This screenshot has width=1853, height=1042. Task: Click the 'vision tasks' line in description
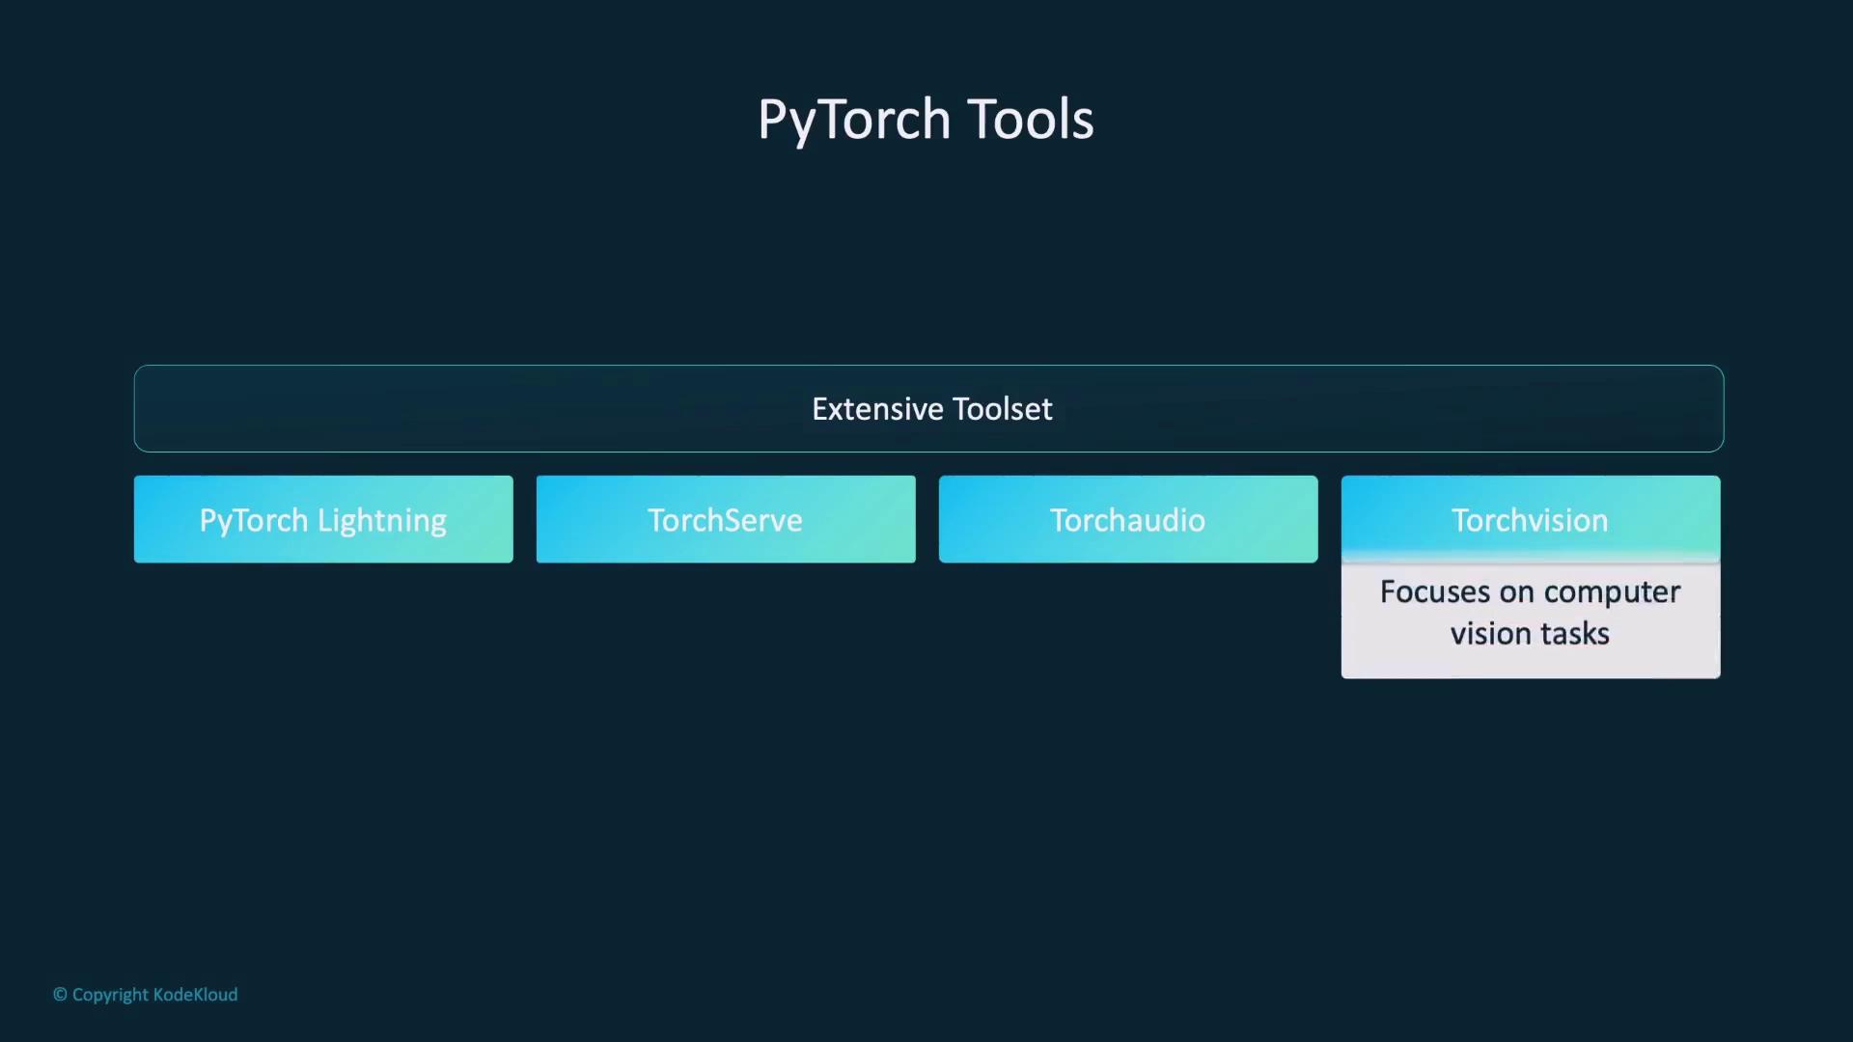[x=1530, y=634]
